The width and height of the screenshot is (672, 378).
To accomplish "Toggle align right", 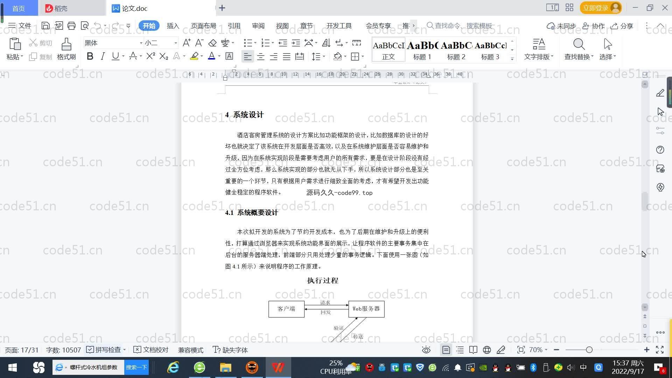I will tap(274, 56).
